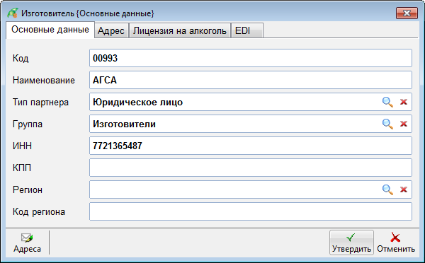Image resolution: width=425 pixels, height=263 pixels.
Task: Switch to the Адрес tab
Action: point(111,31)
